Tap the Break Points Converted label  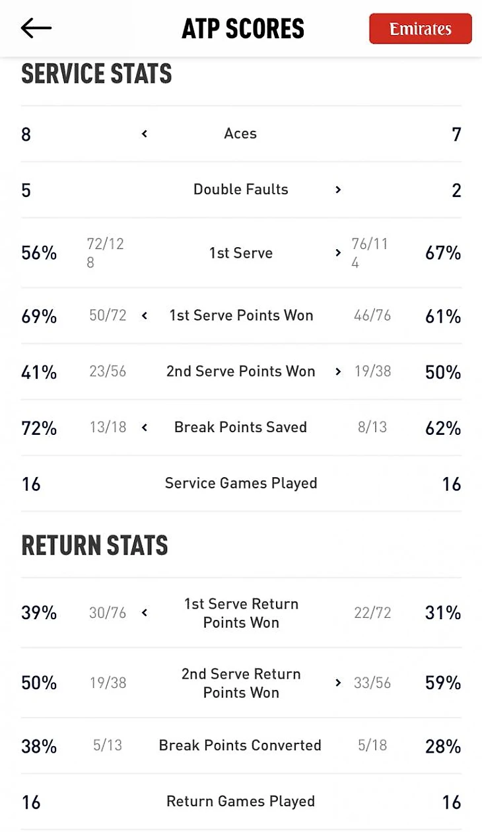pos(240,746)
